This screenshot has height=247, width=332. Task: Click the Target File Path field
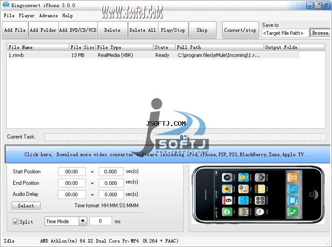pos(285,33)
